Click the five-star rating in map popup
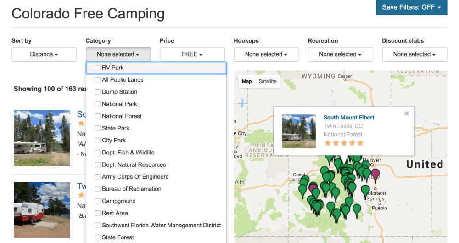 pos(343,143)
